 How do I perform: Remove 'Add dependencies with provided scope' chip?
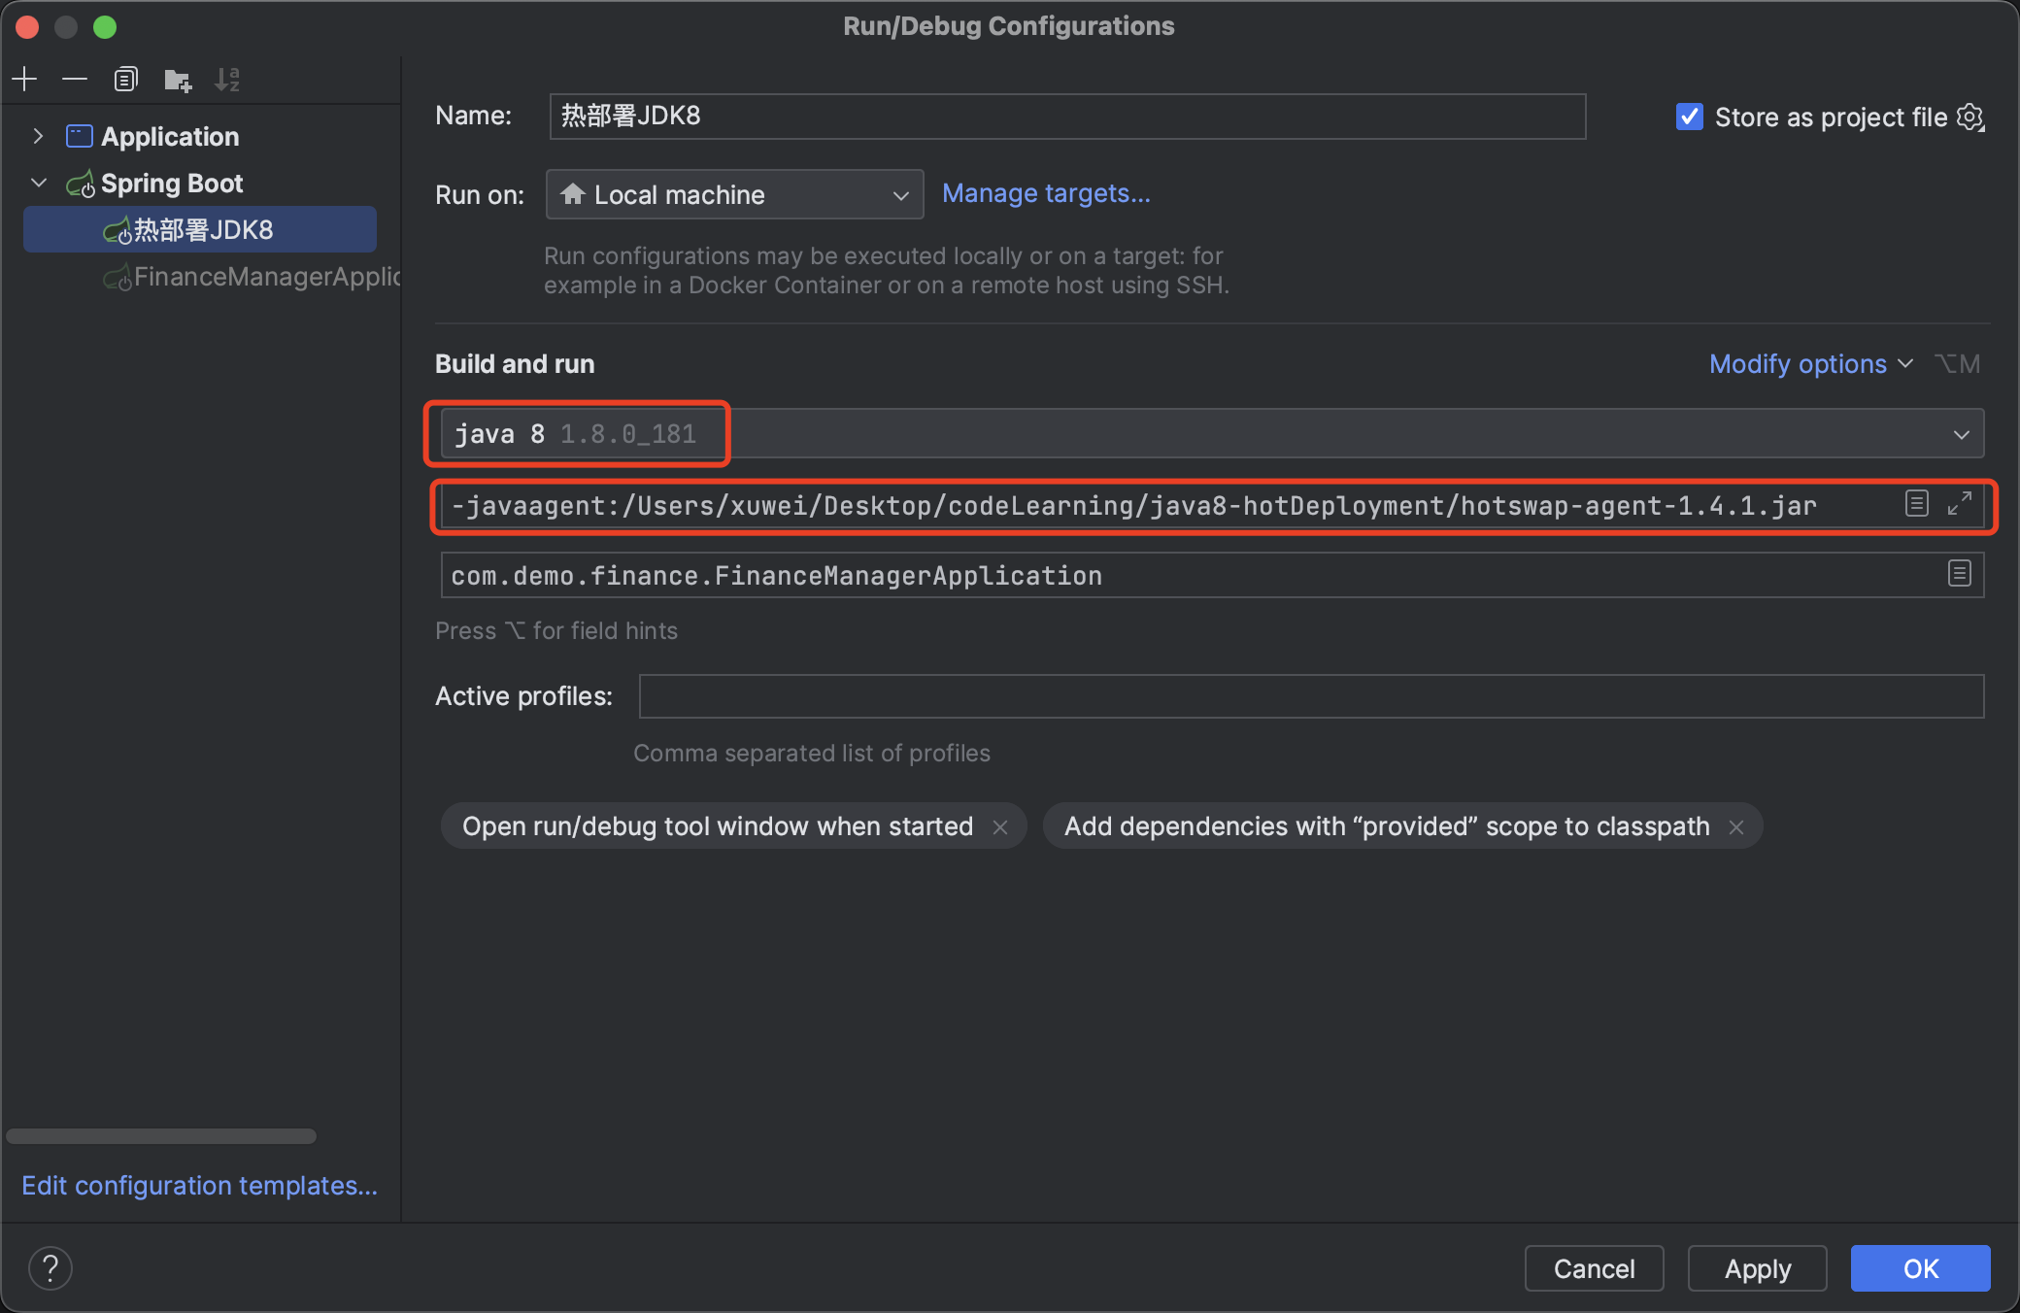(x=1736, y=826)
